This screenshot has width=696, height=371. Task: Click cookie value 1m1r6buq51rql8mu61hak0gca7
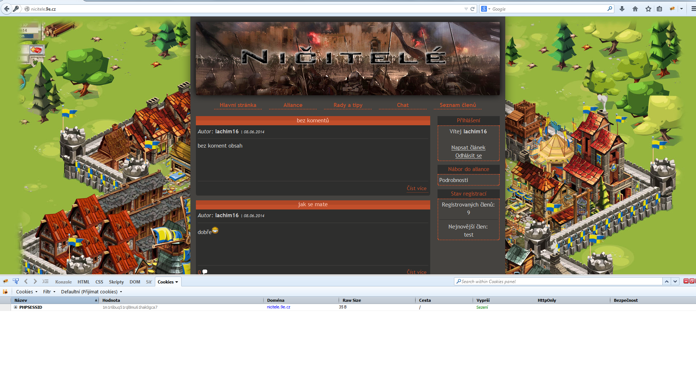point(130,307)
